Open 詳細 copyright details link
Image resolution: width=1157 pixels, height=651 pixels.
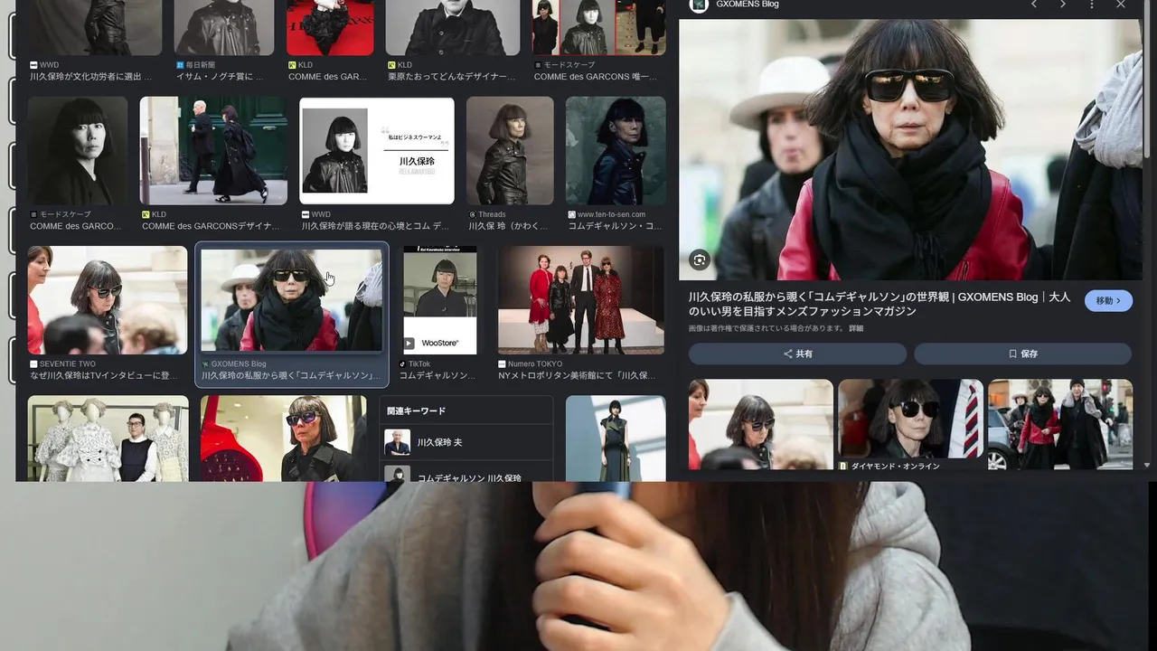(855, 328)
